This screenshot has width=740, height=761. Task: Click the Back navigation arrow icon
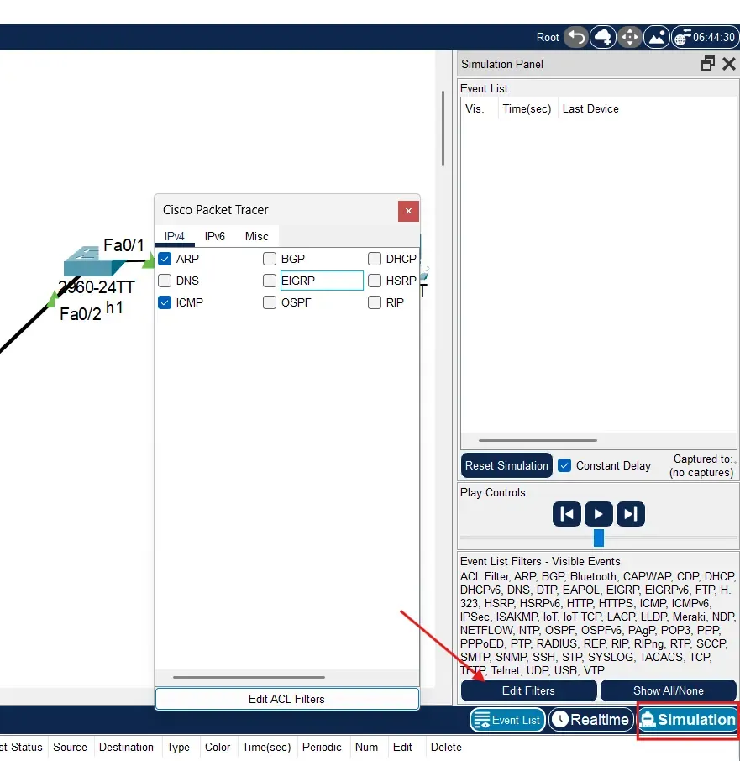(576, 37)
